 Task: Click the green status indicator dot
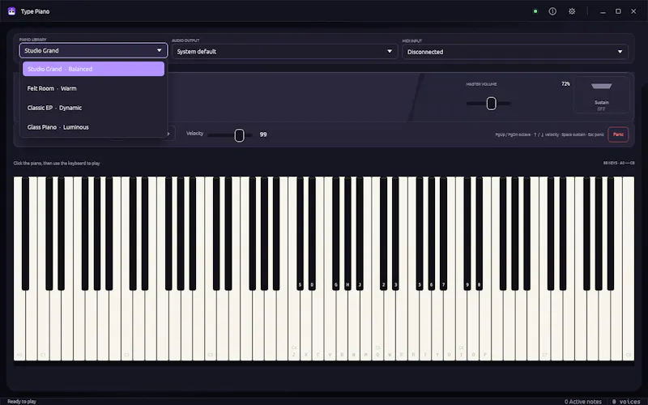pos(535,11)
